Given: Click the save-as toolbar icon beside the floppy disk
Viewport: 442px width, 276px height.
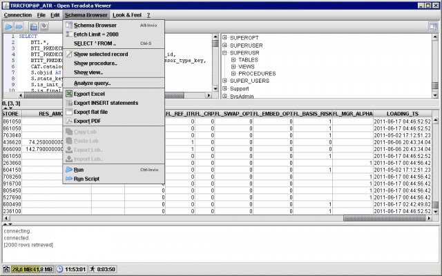Looking at the screenshot, I should 44,27.
